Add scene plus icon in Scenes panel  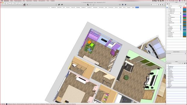point(169,63)
